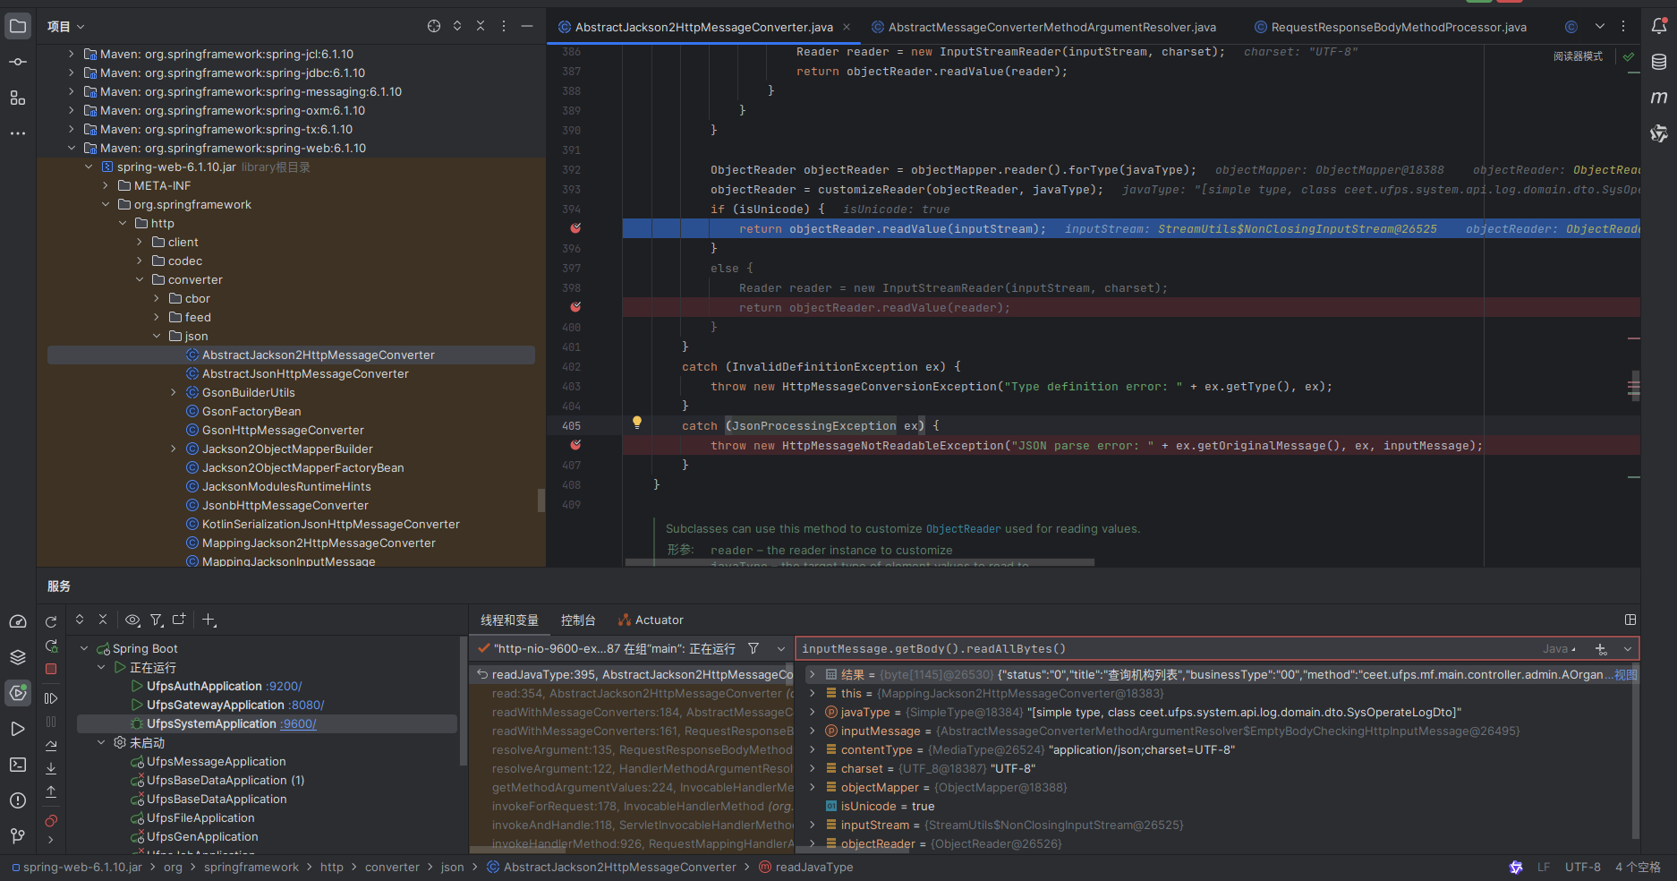Expand Maven spring-jcl:6.1.10 library node
This screenshot has height=881, width=1677.
pyautogui.click(x=71, y=54)
